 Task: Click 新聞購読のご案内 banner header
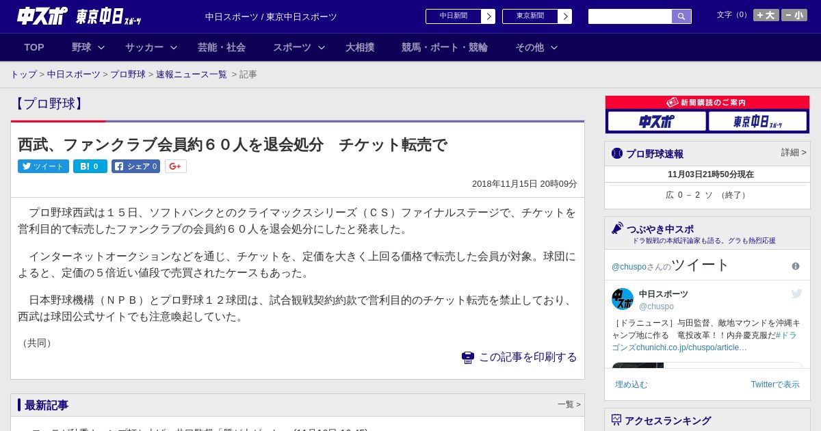coord(707,102)
